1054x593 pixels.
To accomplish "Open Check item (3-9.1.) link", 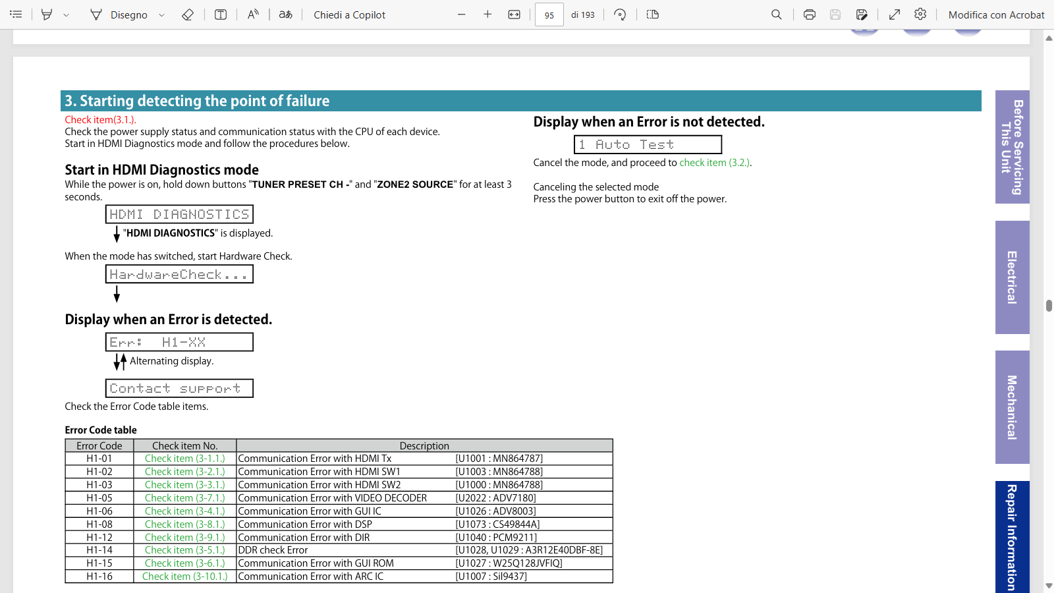I will pyautogui.click(x=185, y=538).
